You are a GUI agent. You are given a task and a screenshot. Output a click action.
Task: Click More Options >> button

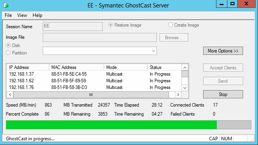click(223, 51)
